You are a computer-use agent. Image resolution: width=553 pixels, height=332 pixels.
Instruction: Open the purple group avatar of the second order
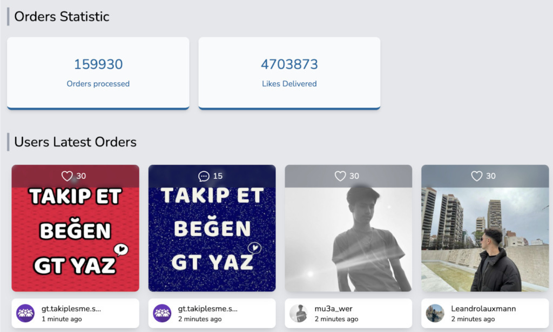pyautogui.click(x=162, y=313)
